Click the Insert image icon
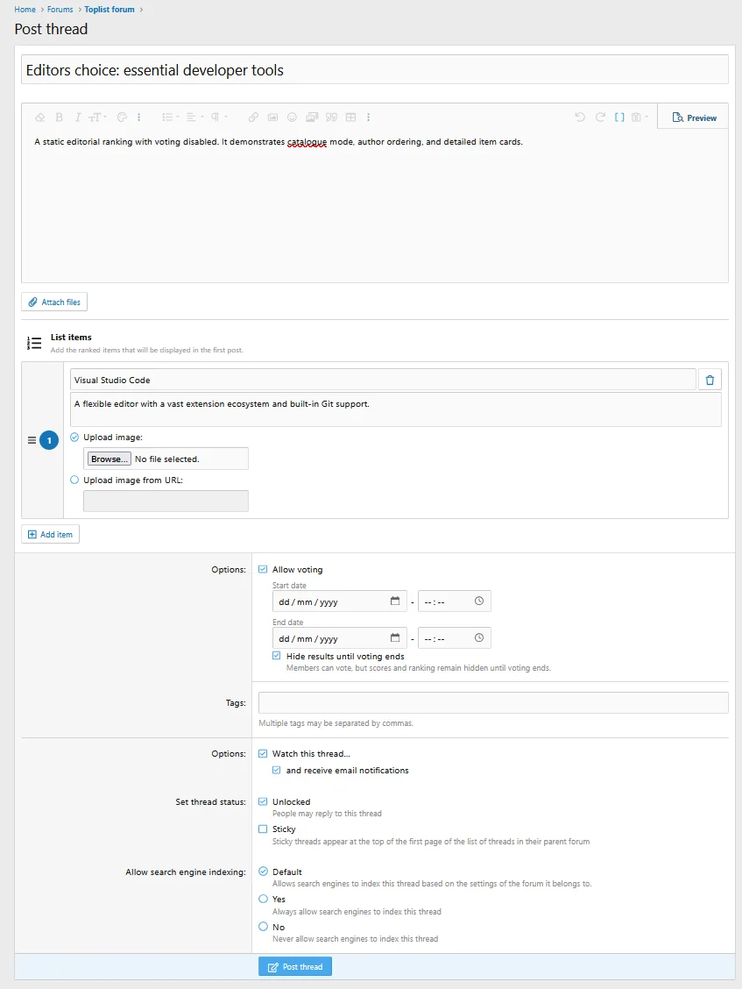The height and width of the screenshot is (989, 742). 272,117
